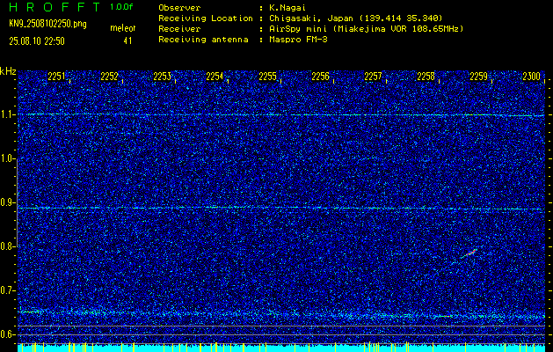Click the 2259 time marker
The width and height of the screenshot is (553, 352).
(x=478, y=77)
